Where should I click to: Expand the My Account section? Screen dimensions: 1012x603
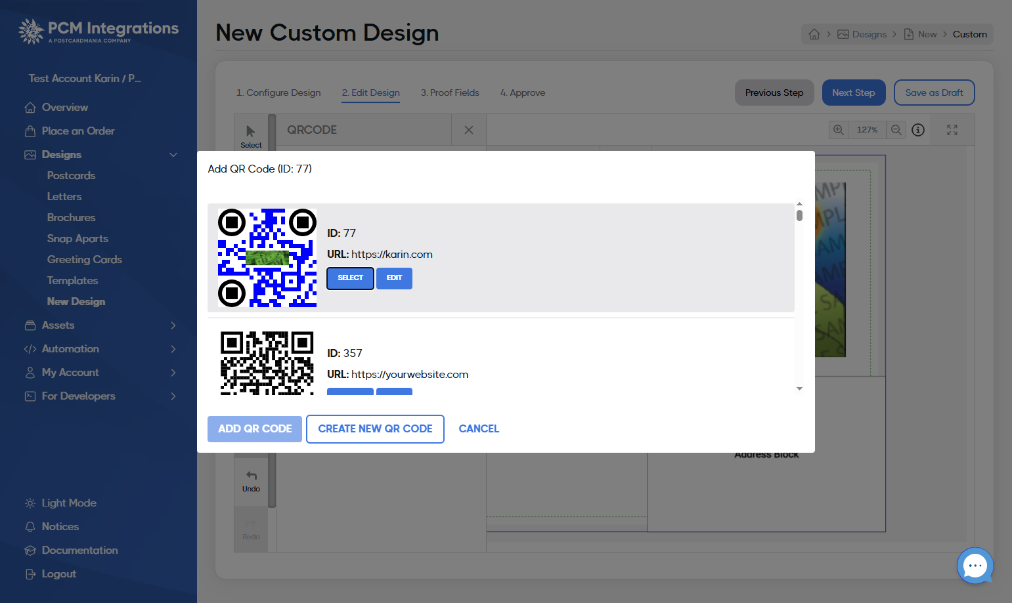tap(173, 373)
